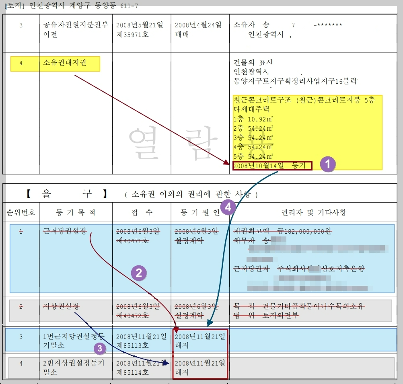Click the receipt number 제85114호

pyautogui.click(x=133, y=372)
